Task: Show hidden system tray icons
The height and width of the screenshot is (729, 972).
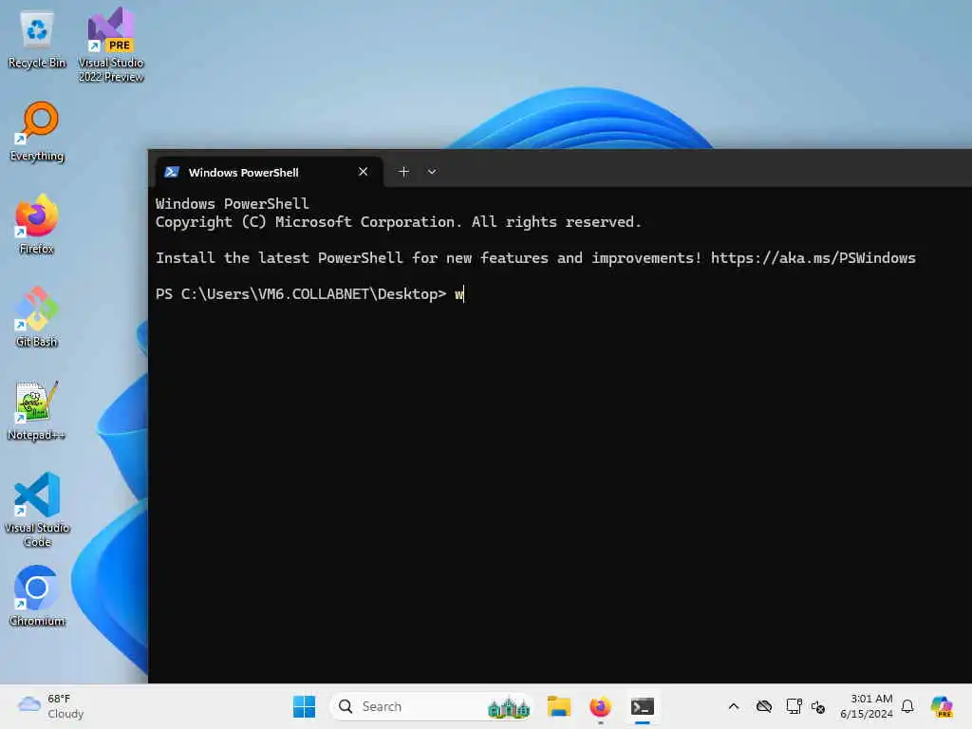Action: (x=734, y=706)
